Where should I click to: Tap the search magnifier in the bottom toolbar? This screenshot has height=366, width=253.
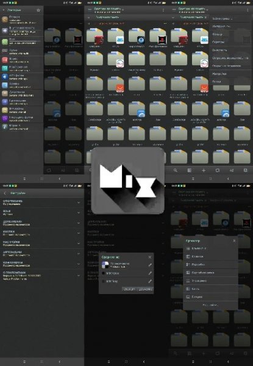coord(176,170)
